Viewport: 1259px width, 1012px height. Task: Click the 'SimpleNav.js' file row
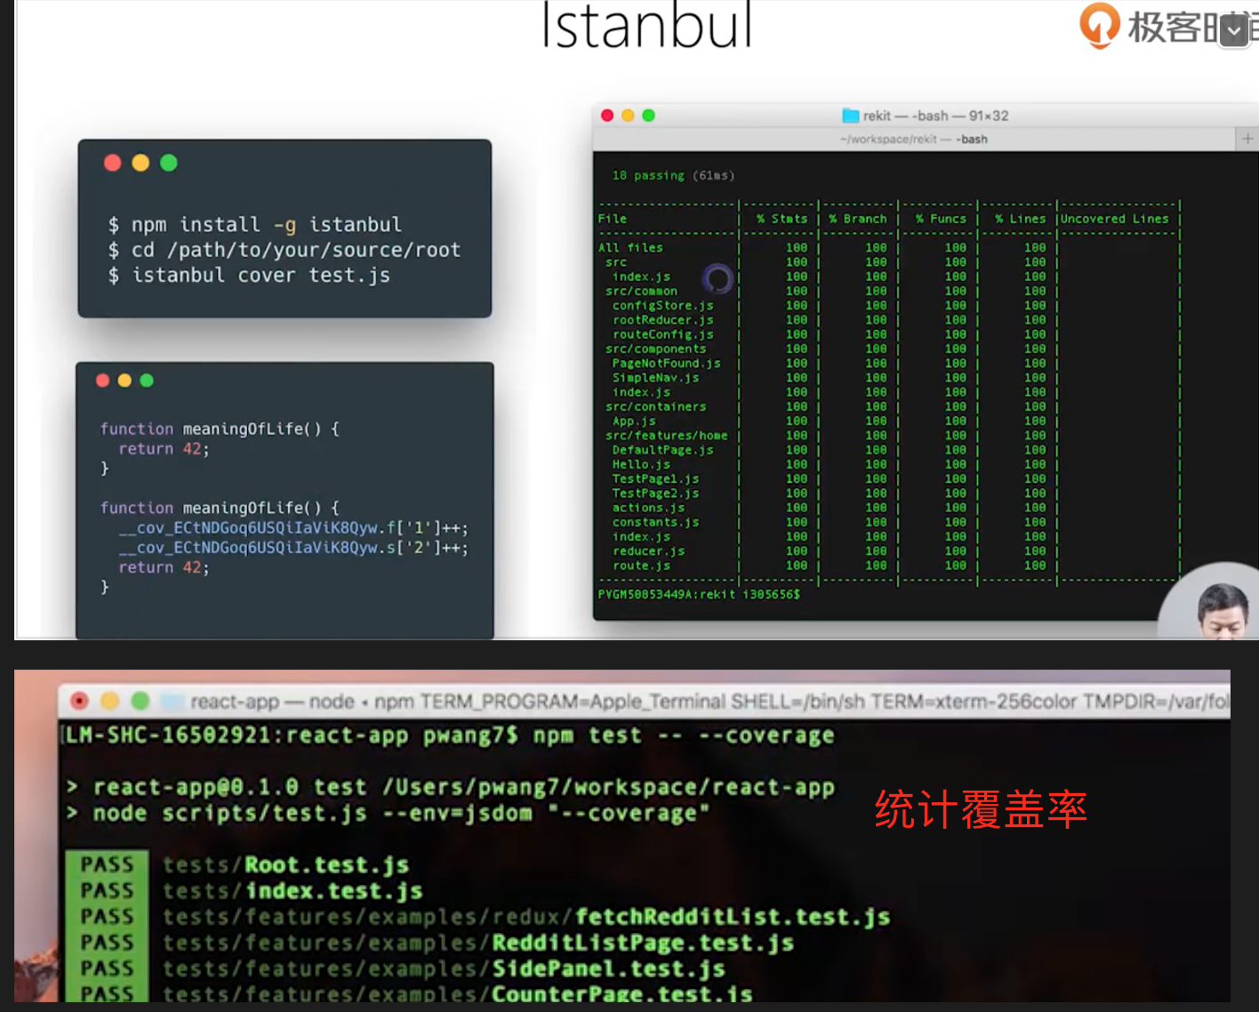tap(656, 378)
